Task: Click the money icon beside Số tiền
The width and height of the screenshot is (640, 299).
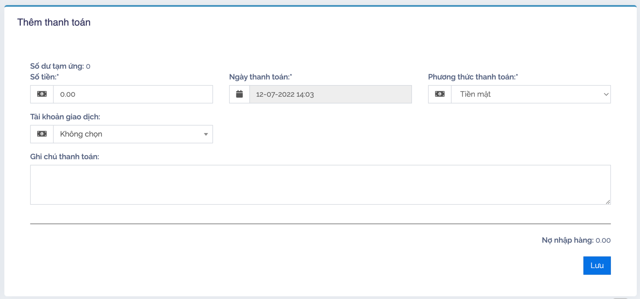Action: coord(42,94)
